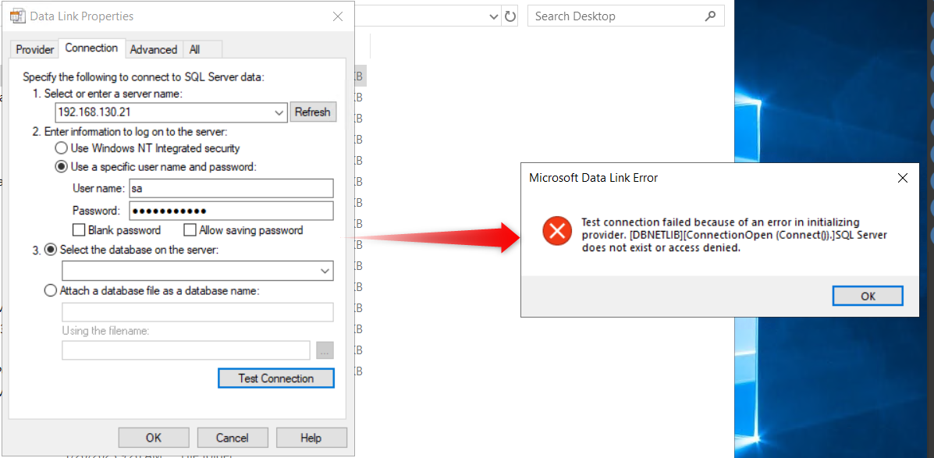This screenshot has width=934, height=458.
Task: Click the server name combo box field
Action: click(x=172, y=112)
